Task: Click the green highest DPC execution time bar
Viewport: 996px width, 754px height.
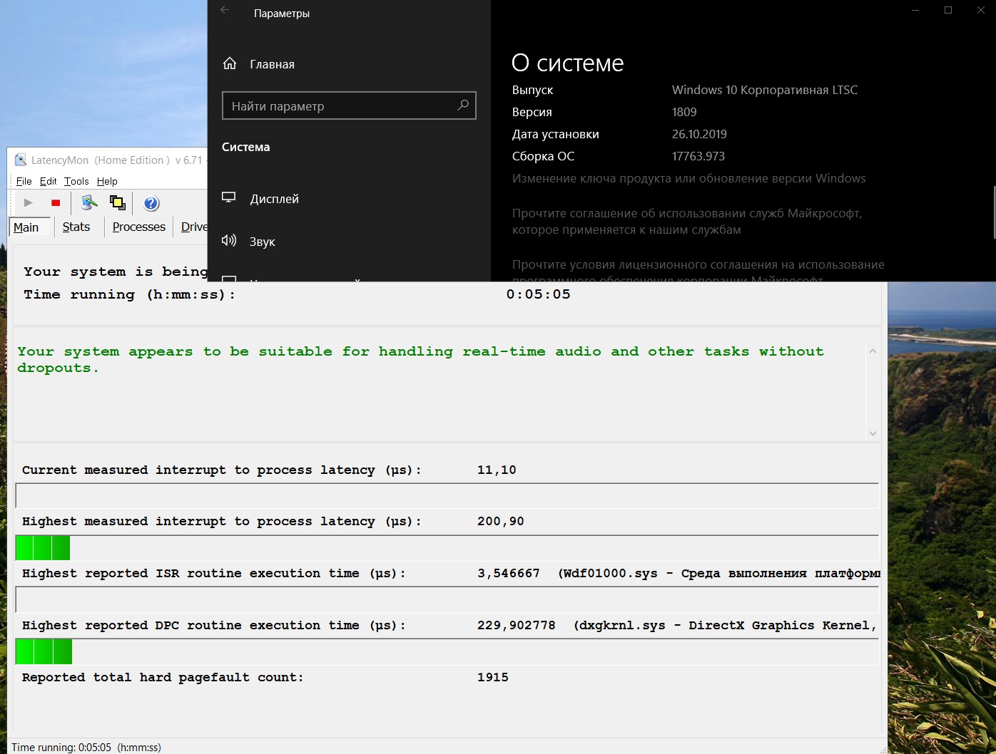Action: [44, 652]
